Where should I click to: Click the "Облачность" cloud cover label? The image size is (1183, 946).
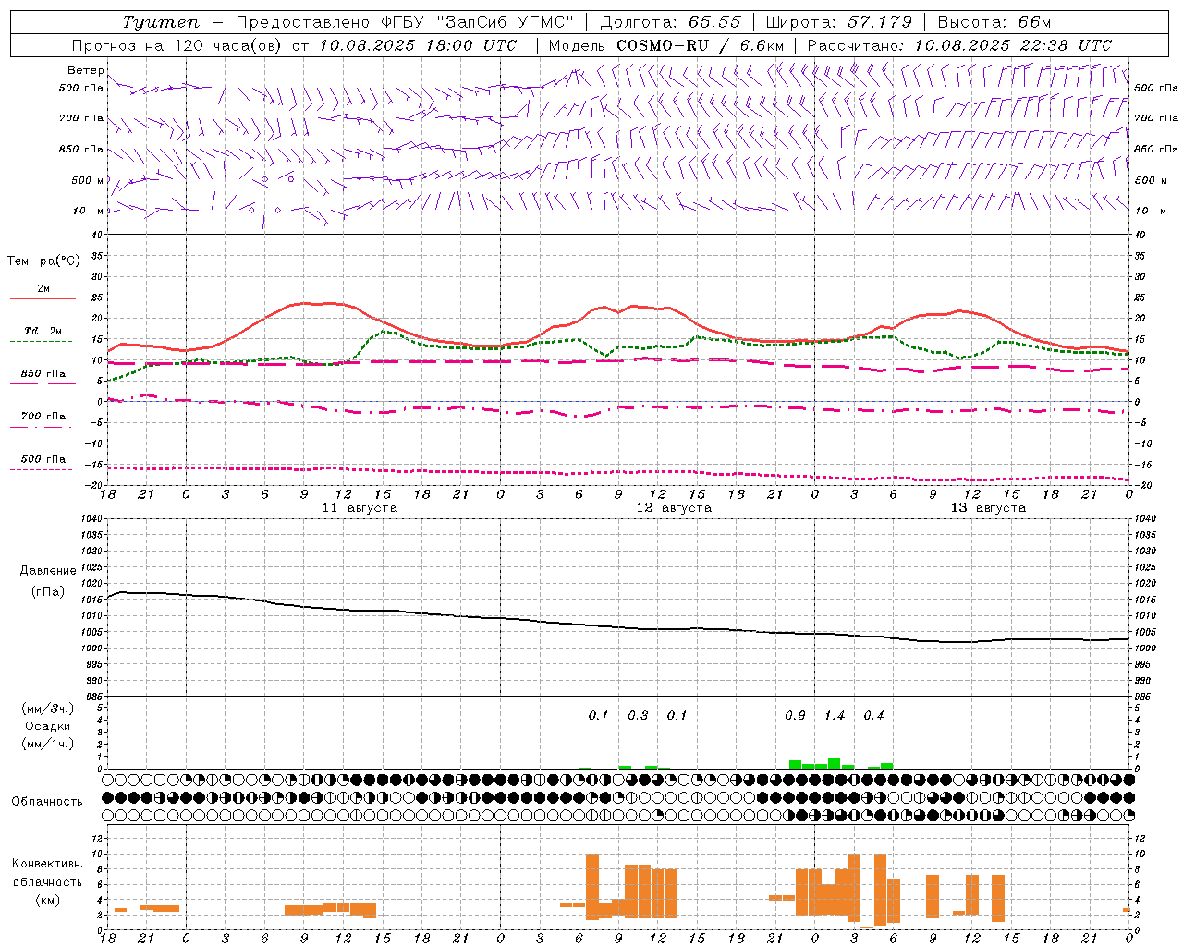pyautogui.click(x=47, y=802)
